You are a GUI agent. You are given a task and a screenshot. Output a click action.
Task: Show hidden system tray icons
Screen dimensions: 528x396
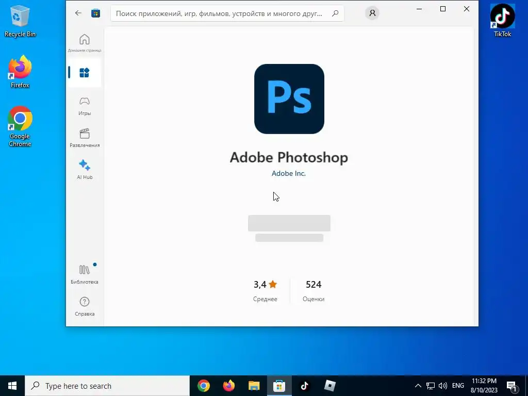418,386
